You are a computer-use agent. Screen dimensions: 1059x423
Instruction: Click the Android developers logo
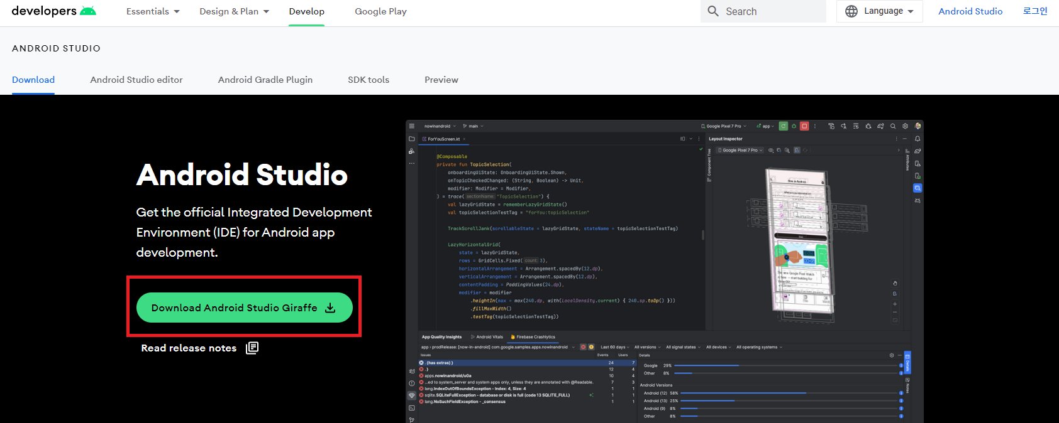point(54,11)
